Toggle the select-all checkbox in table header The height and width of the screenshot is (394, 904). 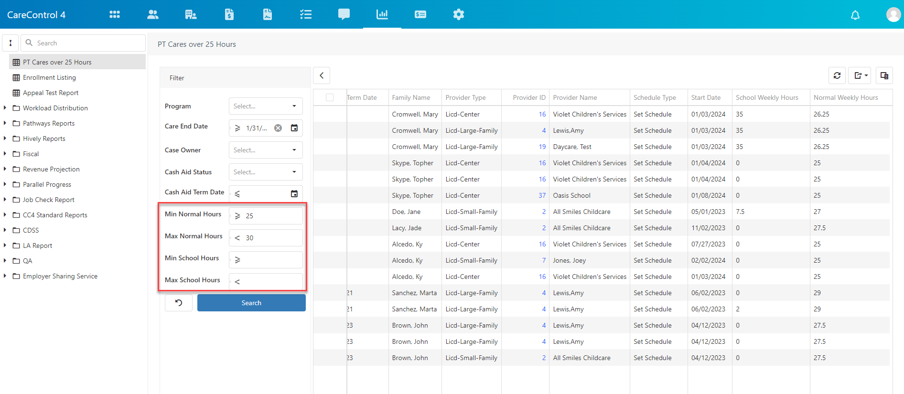pos(330,97)
